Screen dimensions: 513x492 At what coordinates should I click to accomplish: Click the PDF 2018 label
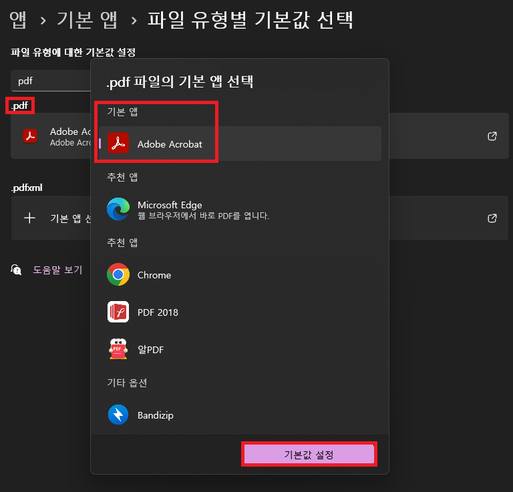click(x=158, y=312)
